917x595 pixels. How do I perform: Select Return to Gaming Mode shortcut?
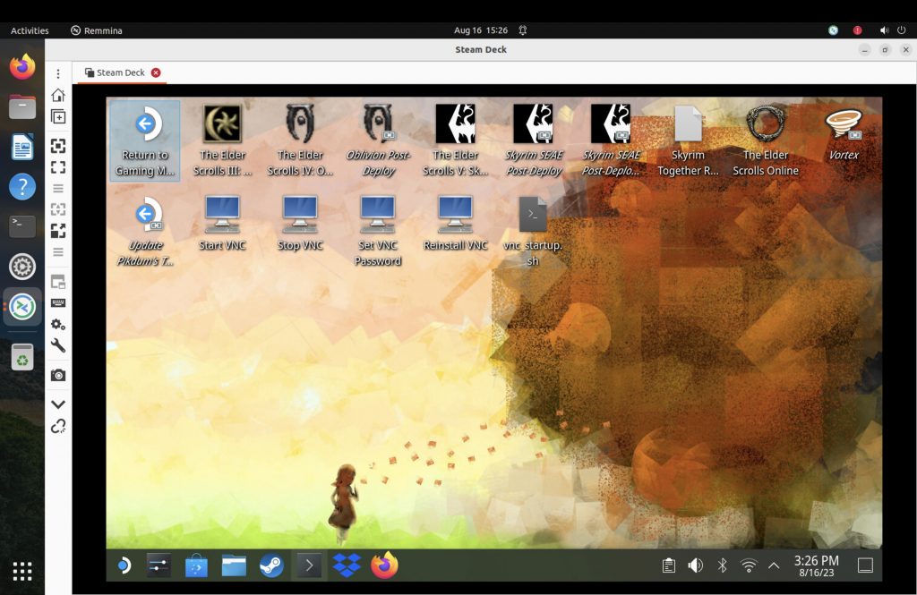[145, 140]
